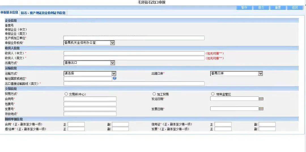
Task: Focus the 存放地点 input field
Action: pyautogui.click(x=90, y=114)
